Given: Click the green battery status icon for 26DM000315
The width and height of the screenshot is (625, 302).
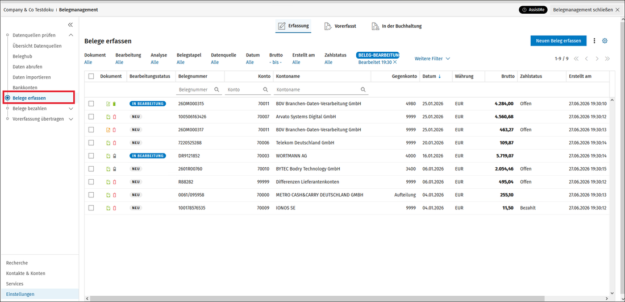Looking at the screenshot, I should (114, 104).
